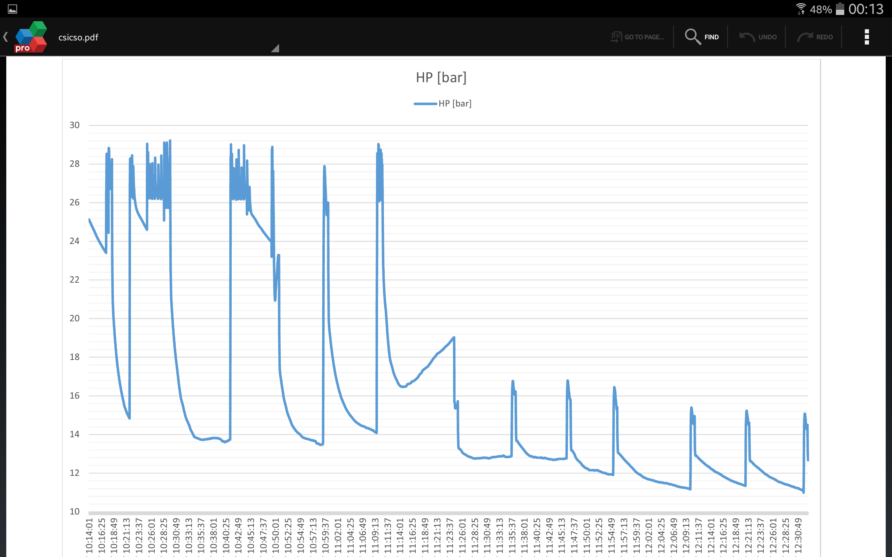Viewport: 892px width, 557px height.
Task: Open the Go To Page dialog
Action: [616, 37]
